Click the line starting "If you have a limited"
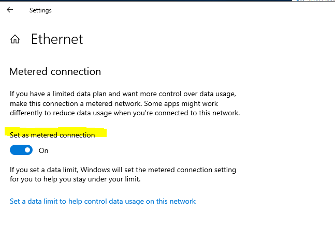335x229 pixels. [x=123, y=94]
